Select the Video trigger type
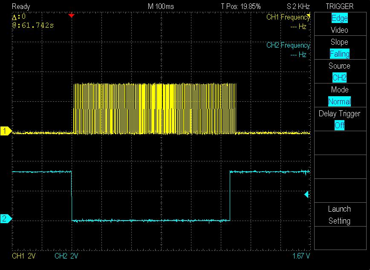370x270 pixels. [339, 30]
